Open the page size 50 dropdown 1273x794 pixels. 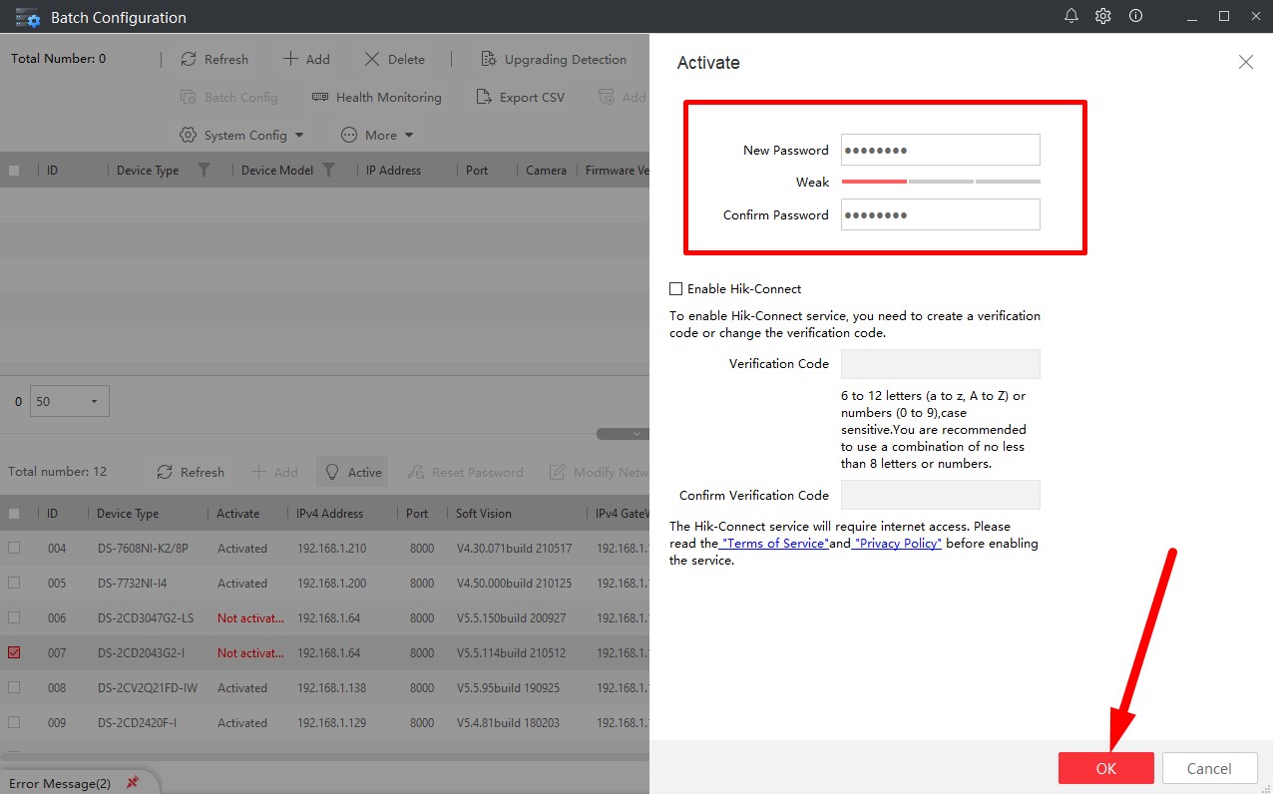(x=70, y=401)
